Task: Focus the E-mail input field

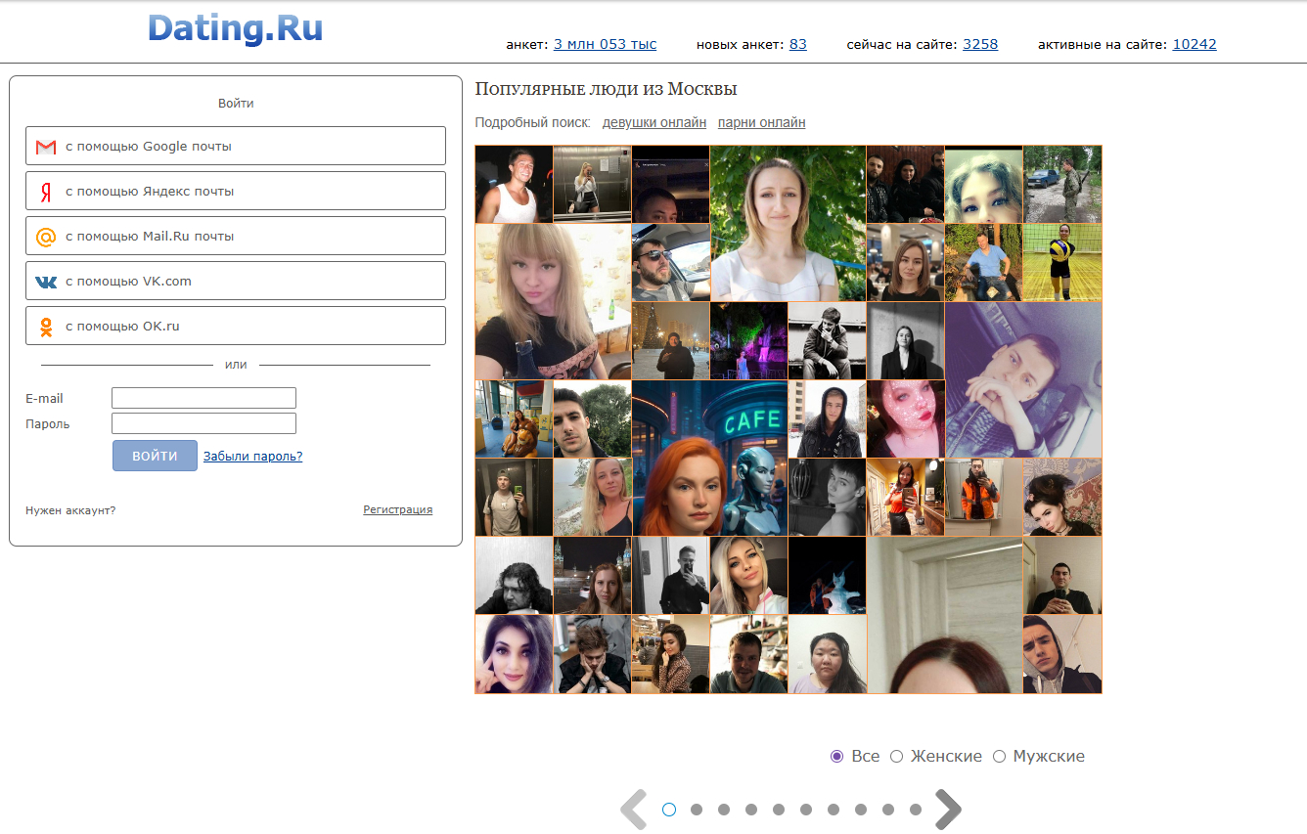Action: click(203, 398)
